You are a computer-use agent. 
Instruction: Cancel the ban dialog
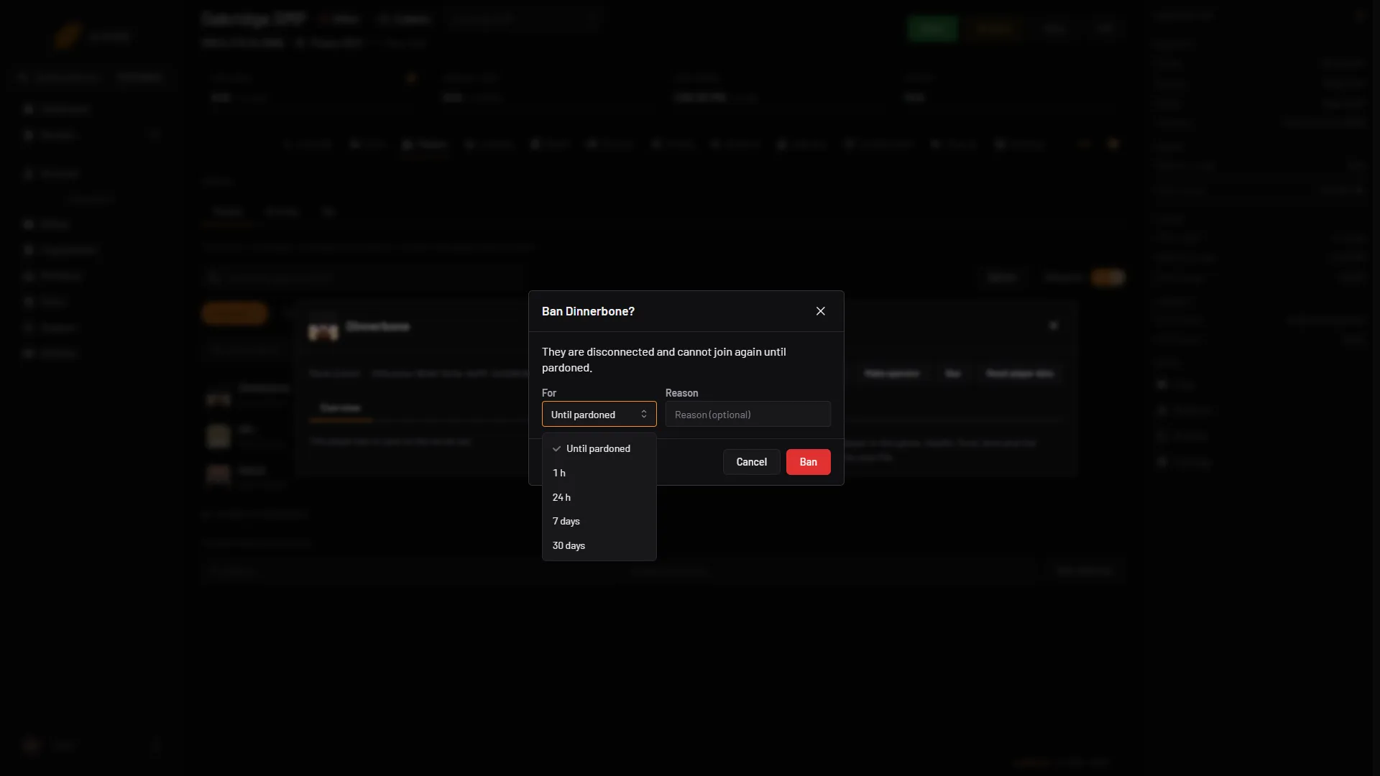(751, 462)
